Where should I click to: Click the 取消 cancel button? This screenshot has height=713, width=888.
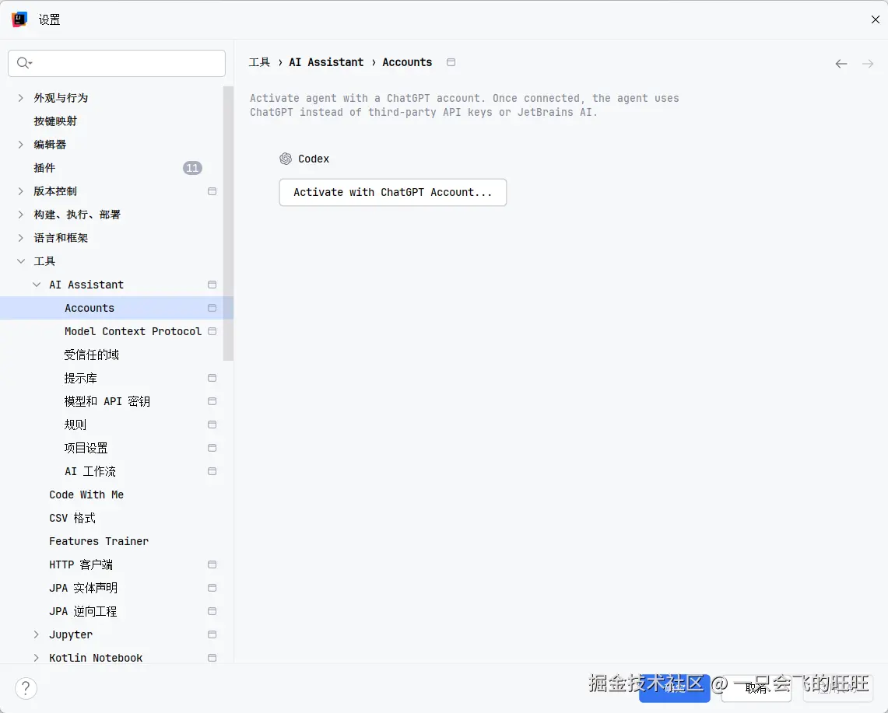point(756,688)
